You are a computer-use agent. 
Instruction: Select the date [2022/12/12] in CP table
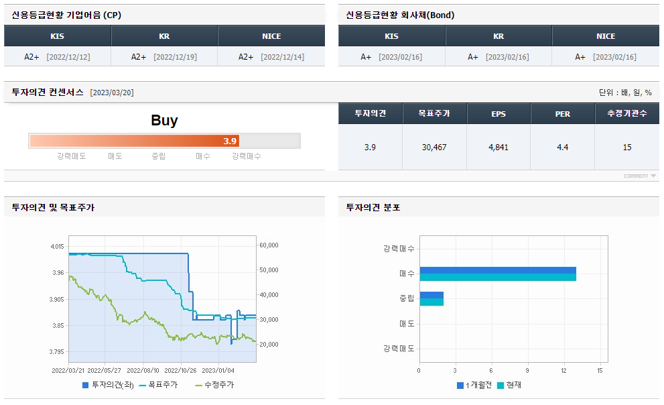coord(68,57)
